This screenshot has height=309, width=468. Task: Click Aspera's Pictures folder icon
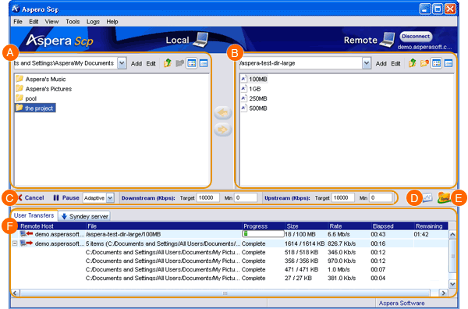point(19,88)
